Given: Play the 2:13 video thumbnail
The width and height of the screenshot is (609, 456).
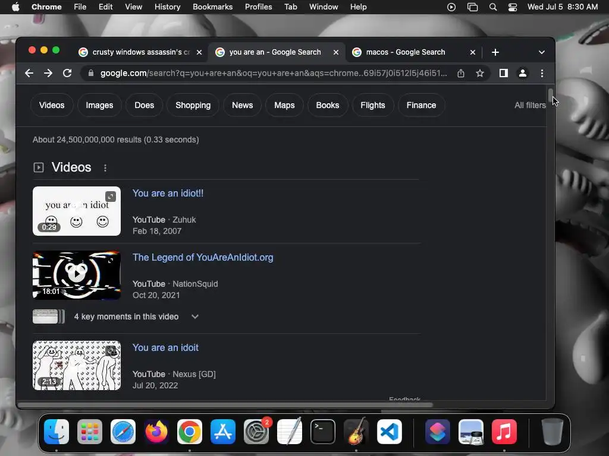Looking at the screenshot, I should (x=77, y=365).
